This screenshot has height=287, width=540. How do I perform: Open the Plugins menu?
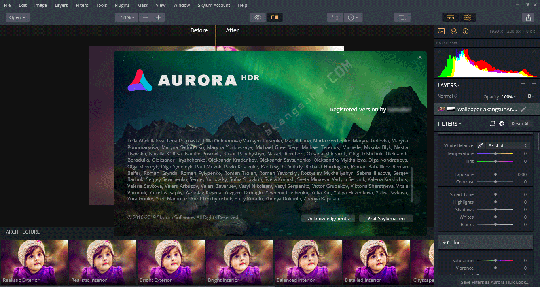tap(122, 5)
